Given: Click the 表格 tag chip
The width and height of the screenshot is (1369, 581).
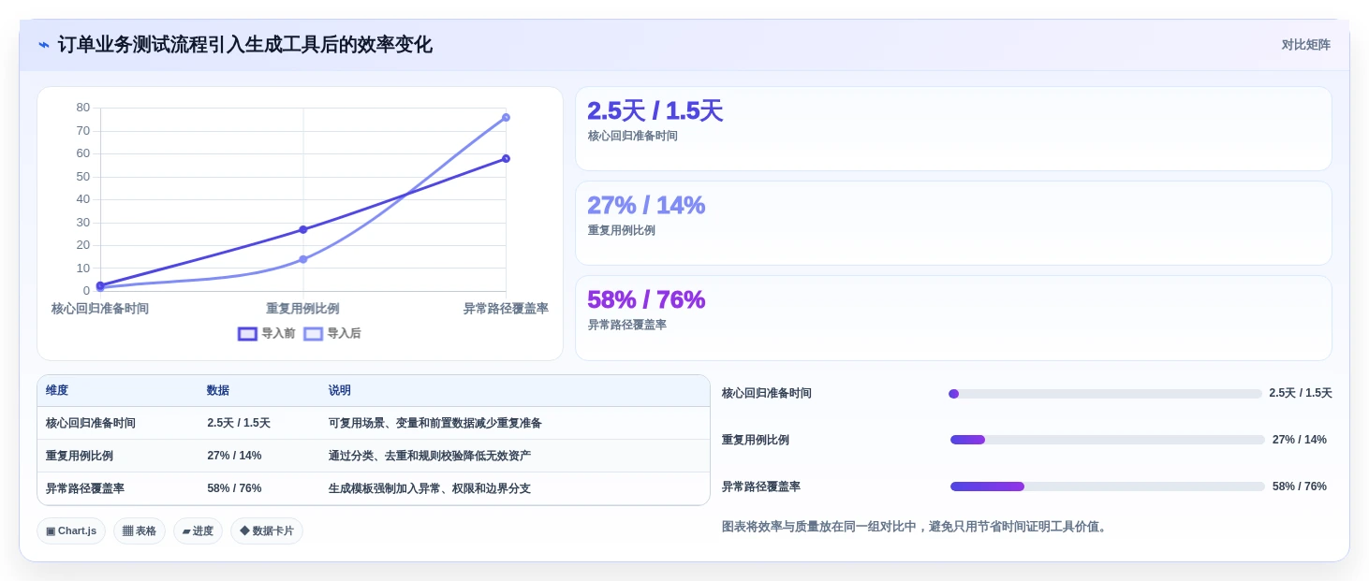Looking at the screenshot, I should coord(140,531).
